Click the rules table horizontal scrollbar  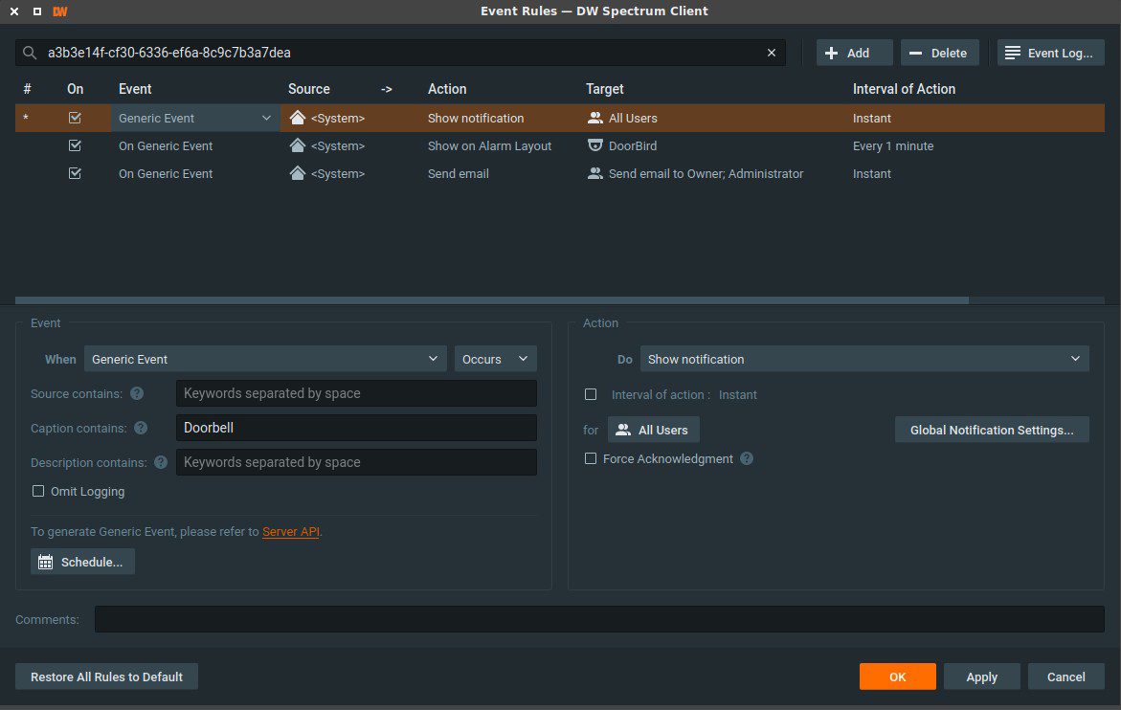tap(492, 300)
